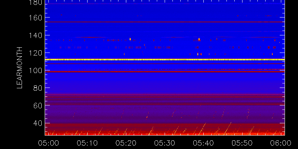Click the bright burst near 05:21 at 135
Viewport: 298px width, 149px height.
[130, 39]
